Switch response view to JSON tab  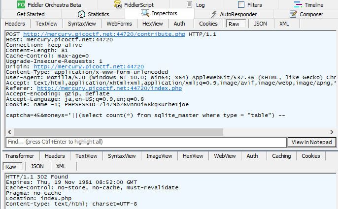pyautogui.click(x=37, y=167)
